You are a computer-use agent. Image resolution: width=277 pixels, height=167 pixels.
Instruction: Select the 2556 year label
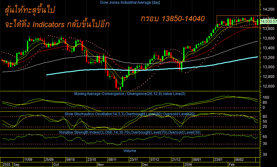pyautogui.click(x=188, y=165)
